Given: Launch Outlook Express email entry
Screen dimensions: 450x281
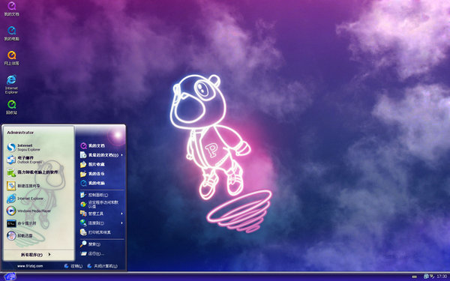Looking at the screenshot, I should [25, 160].
